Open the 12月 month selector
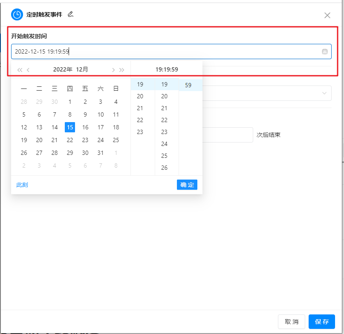 (x=82, y=69)
